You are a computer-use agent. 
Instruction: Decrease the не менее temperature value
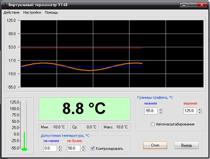[x=59, y=150]
